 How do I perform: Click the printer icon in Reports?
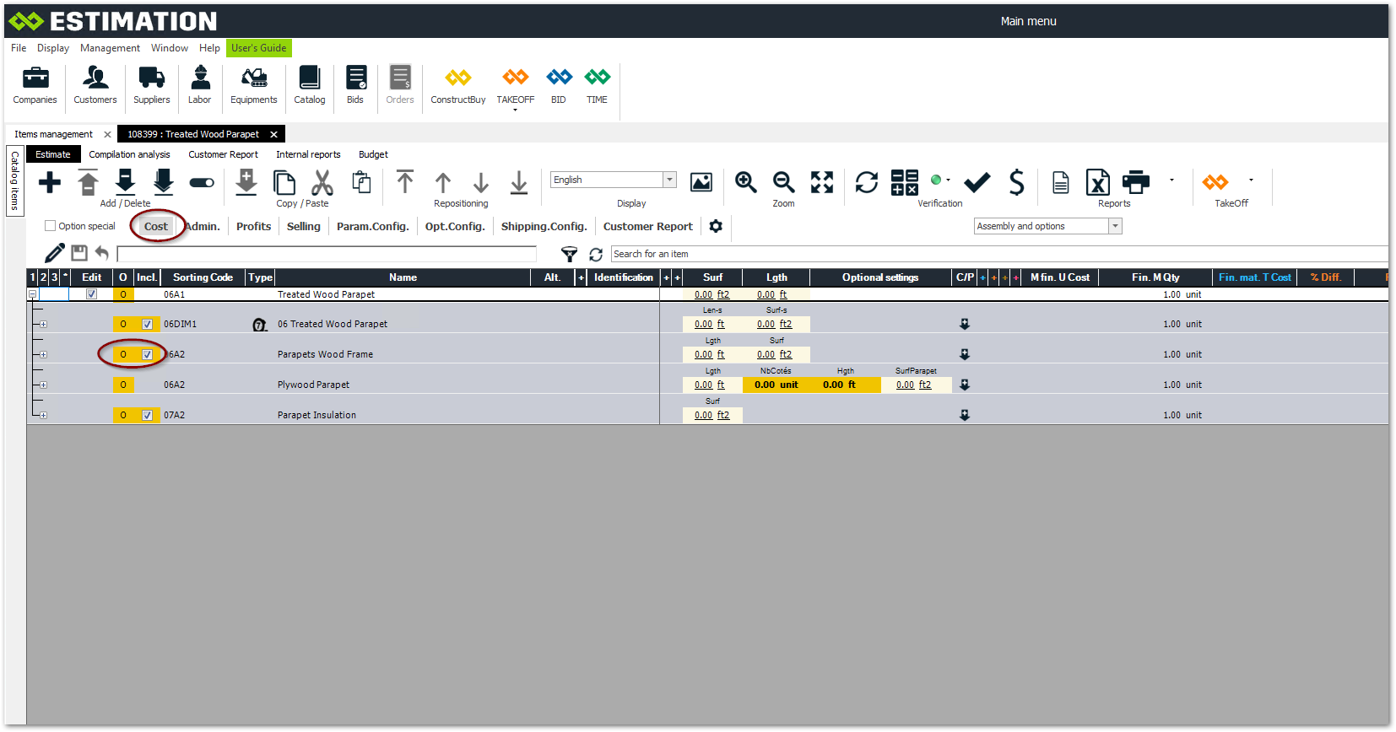(x=1136, y=182)
